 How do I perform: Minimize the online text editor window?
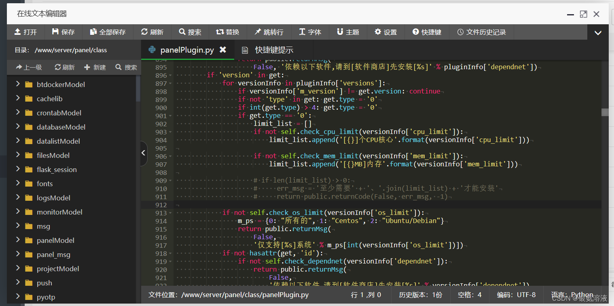(x=570, y=14)
